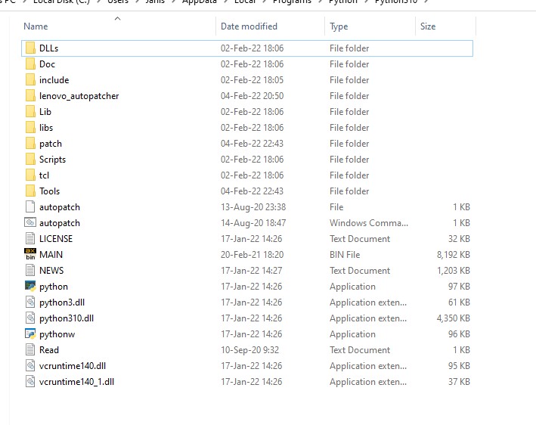The image size is (536, 425).
Task: Sort by the Size column header
Action: [428, 26]
